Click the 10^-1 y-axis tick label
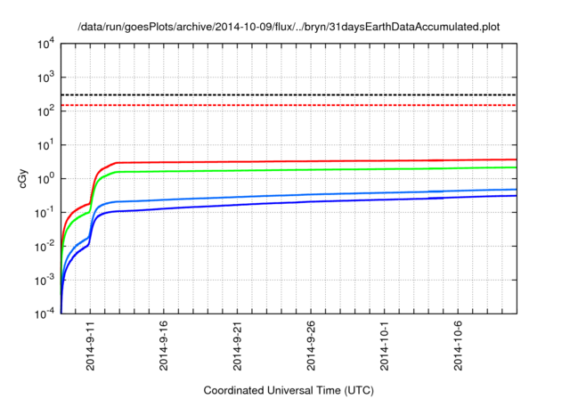This screenshot has width=570, height=399. click(45, 213)
